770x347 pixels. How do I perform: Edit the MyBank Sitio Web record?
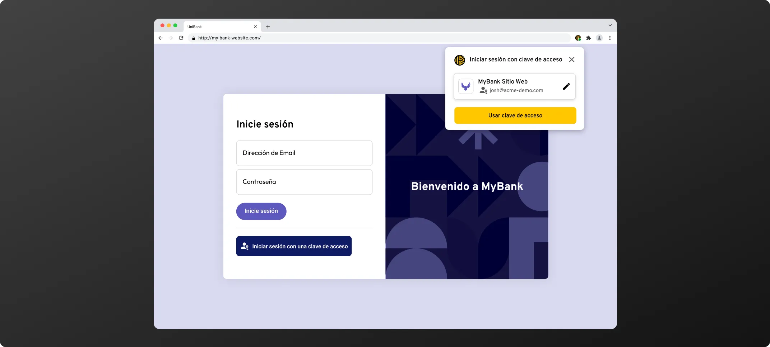point(566,86)
